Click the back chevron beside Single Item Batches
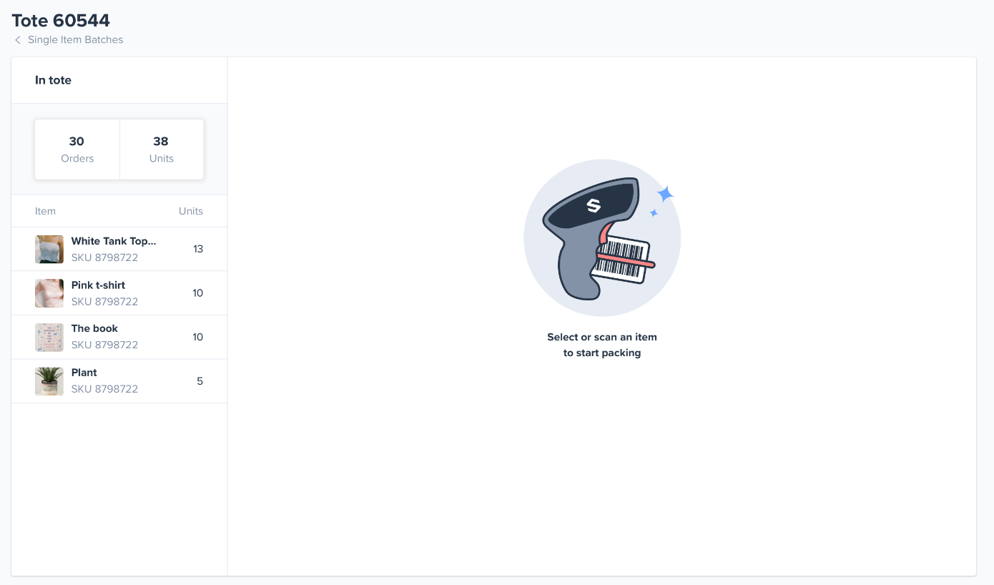 pyautogui.click(x=18, y=40)
